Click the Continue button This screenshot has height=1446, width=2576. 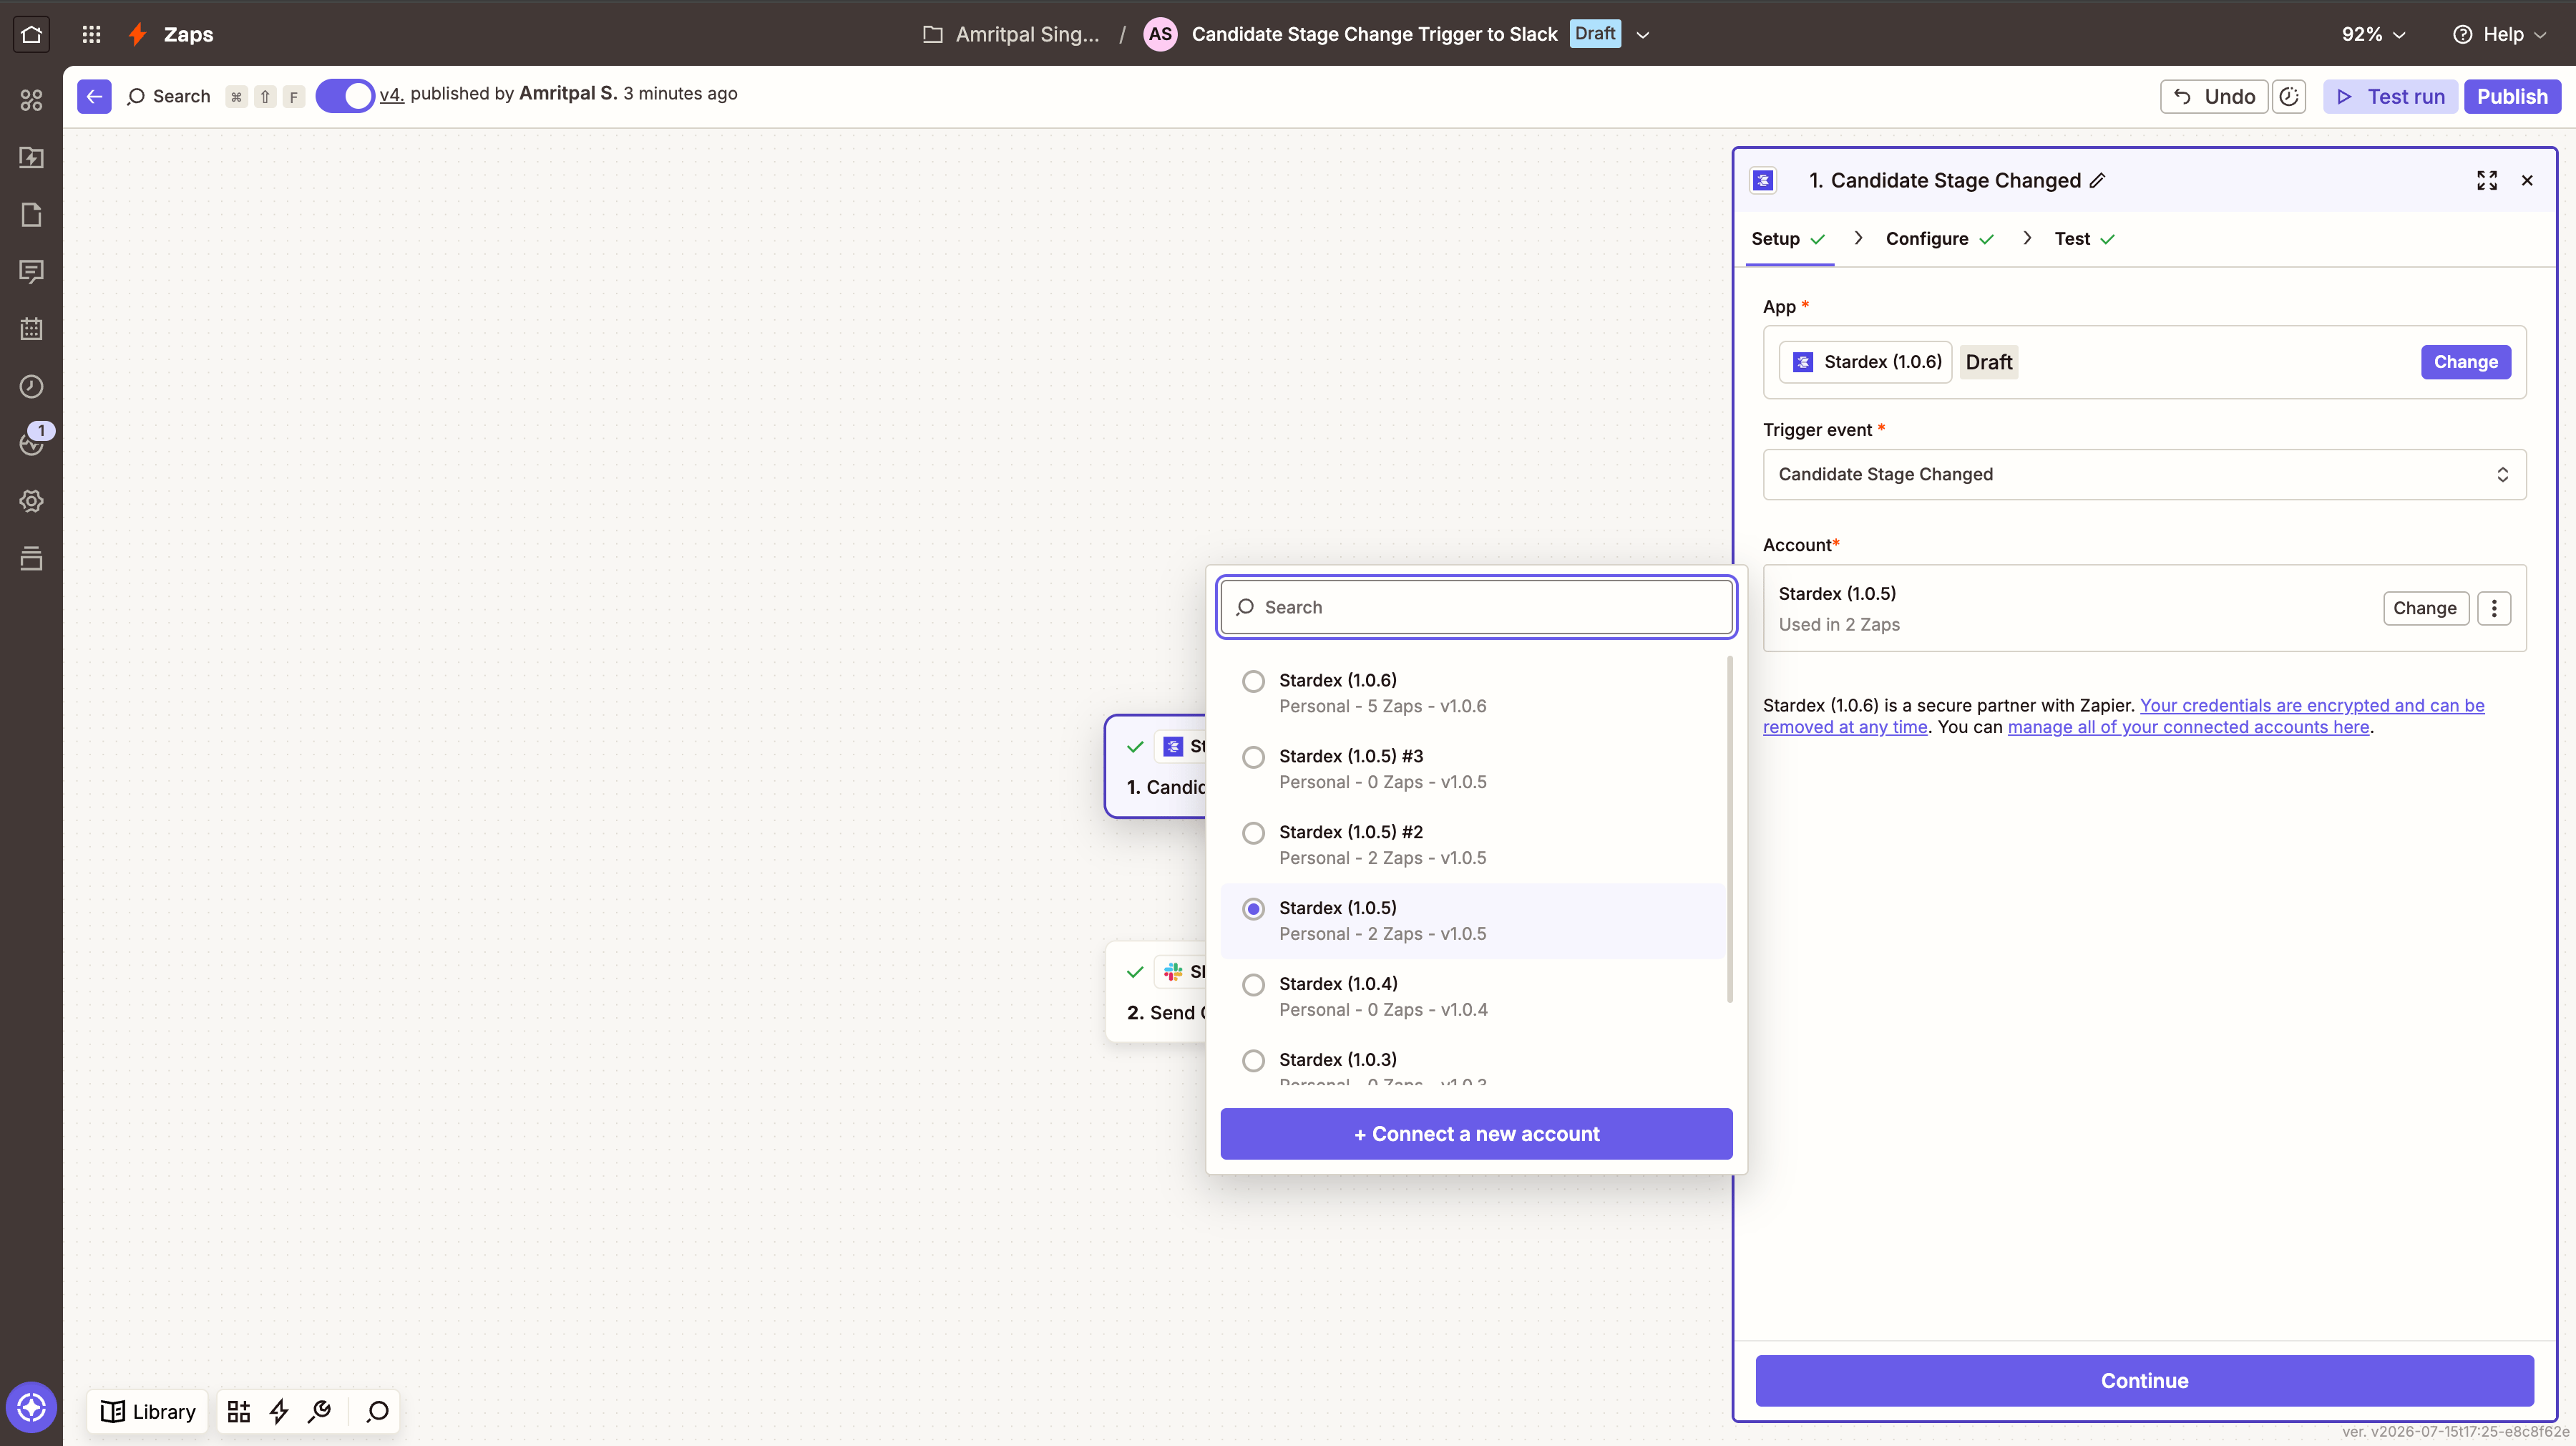tap(2144, 1381)
